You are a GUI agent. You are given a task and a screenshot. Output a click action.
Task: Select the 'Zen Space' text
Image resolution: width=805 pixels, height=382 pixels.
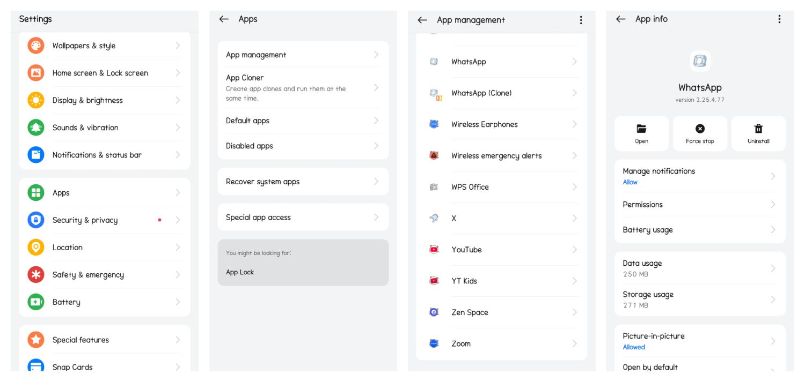(470, 312)
